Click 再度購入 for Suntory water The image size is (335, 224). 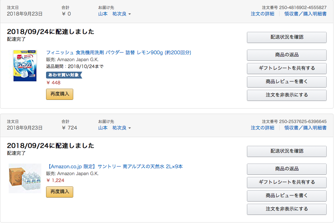click(59, 192)
